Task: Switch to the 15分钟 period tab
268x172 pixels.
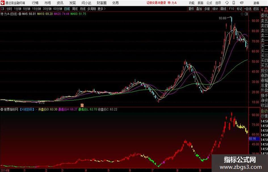Action: [x=37, y=9]
